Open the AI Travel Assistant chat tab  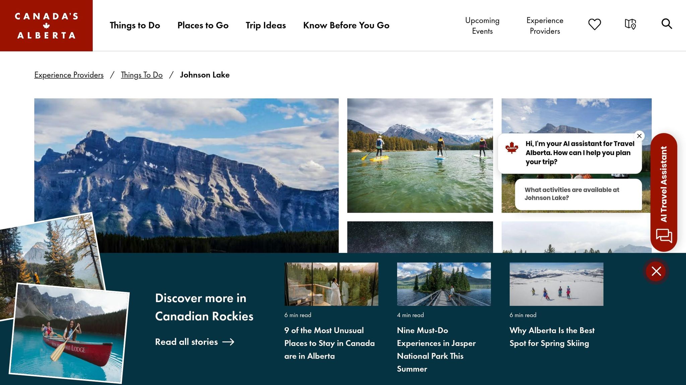click(x=664, y=192)
